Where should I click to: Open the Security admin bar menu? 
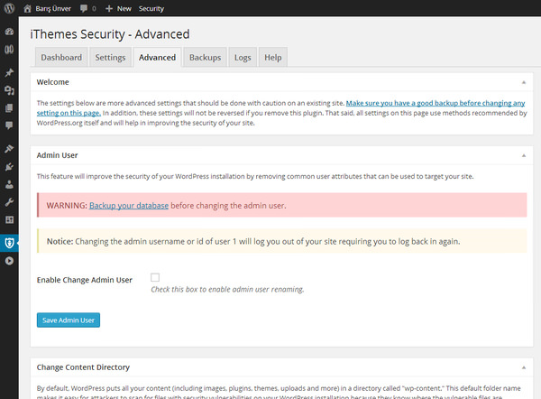[x=151, y=9]
